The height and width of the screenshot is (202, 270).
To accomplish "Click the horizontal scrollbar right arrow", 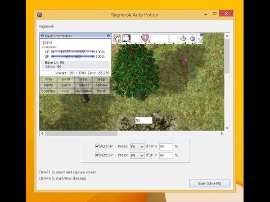I will pos(222,134).
